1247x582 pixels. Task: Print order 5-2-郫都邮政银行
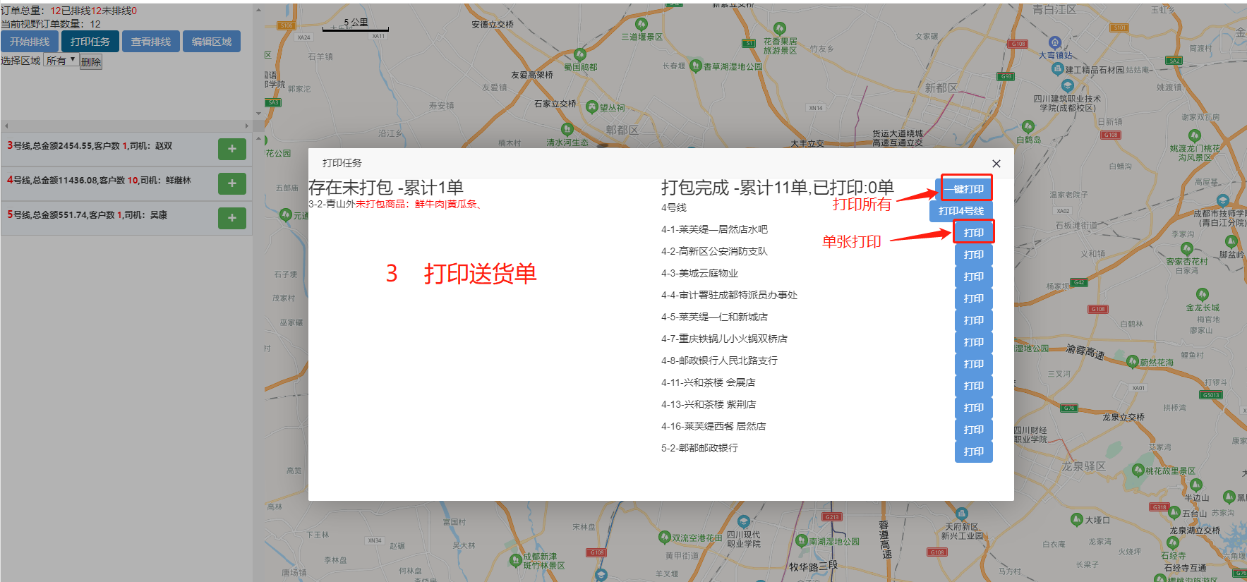973,451
